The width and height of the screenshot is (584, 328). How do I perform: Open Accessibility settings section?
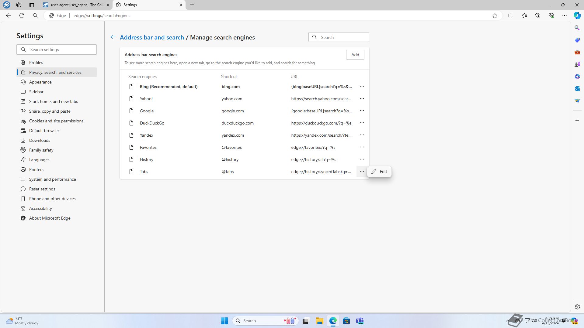click(57, 208)
